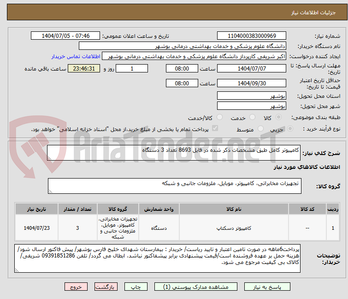Viewport: 348px width, 299px height.
Task: Toggle the اسناد خزانه اسلامی payment checkbox
Action: click(x=215, y=128)
